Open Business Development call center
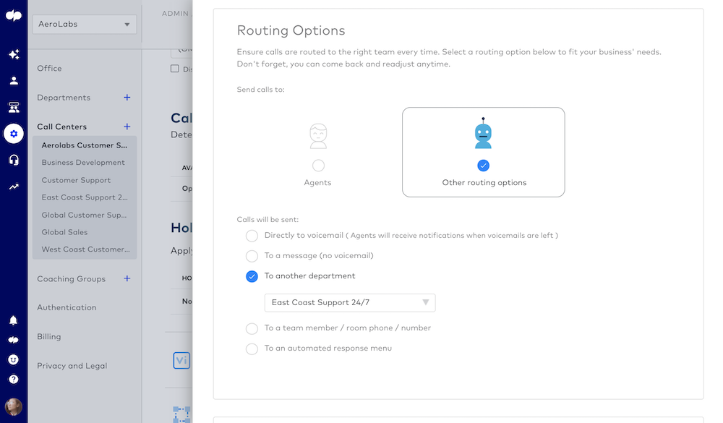723x423 pixels. pos(83,163)
